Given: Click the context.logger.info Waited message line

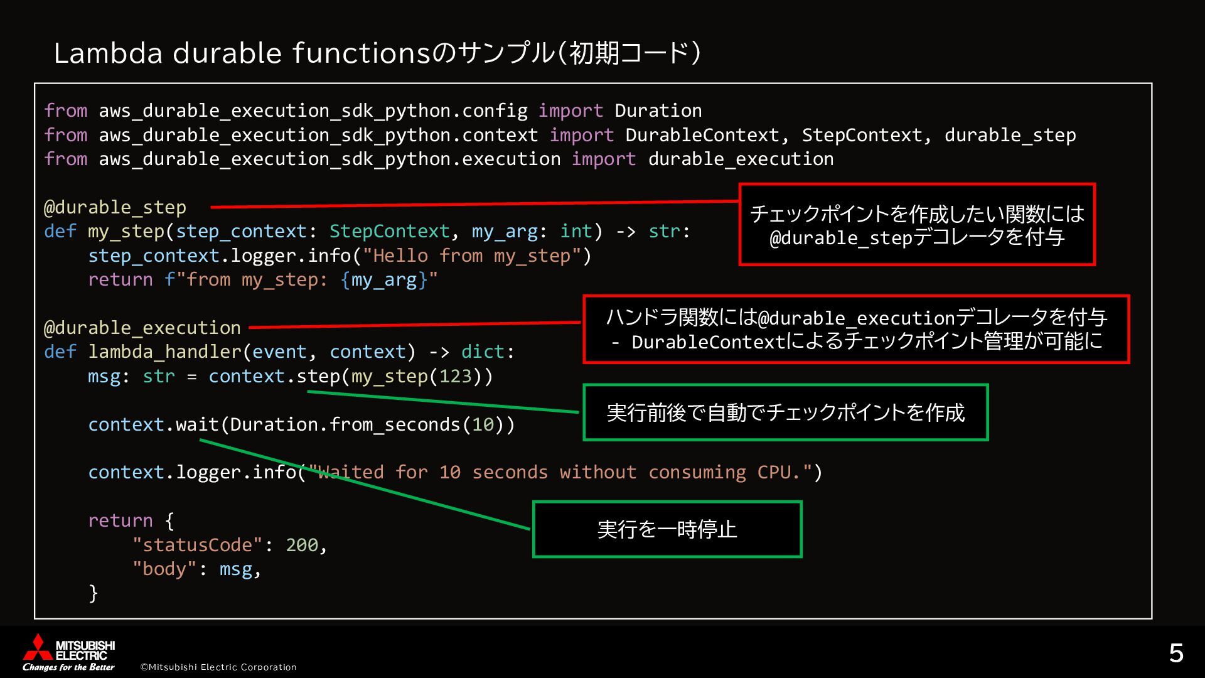Looking at the screenshot, I should 455,472.
